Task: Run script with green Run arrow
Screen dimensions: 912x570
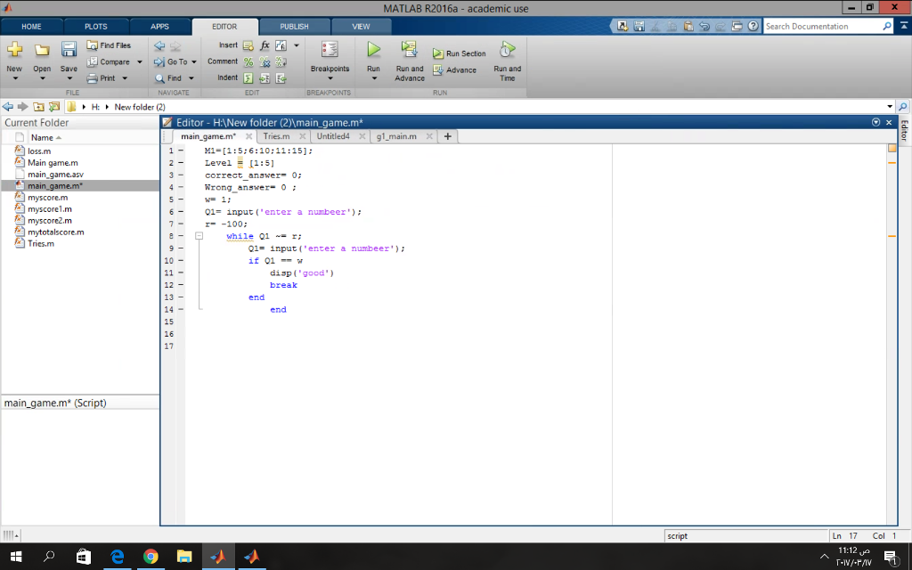Action: click(x=373, y=50)
